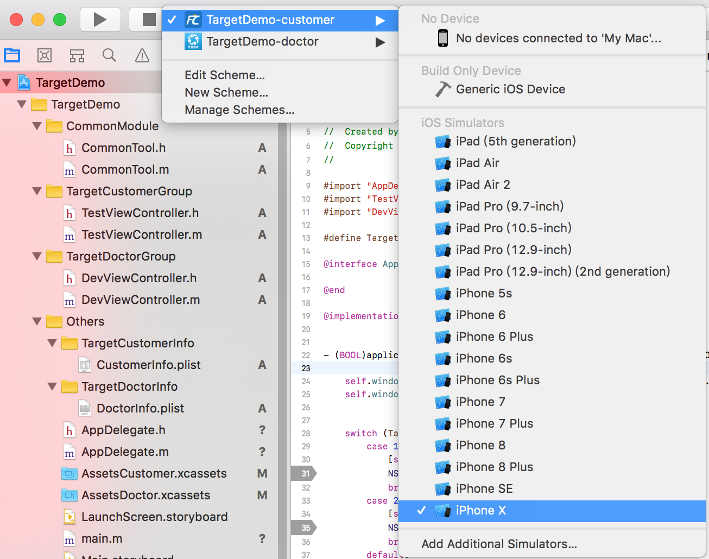Open CommonTool.h in navigator
Viewport: 709px width, 559px height.
[124, 148]
